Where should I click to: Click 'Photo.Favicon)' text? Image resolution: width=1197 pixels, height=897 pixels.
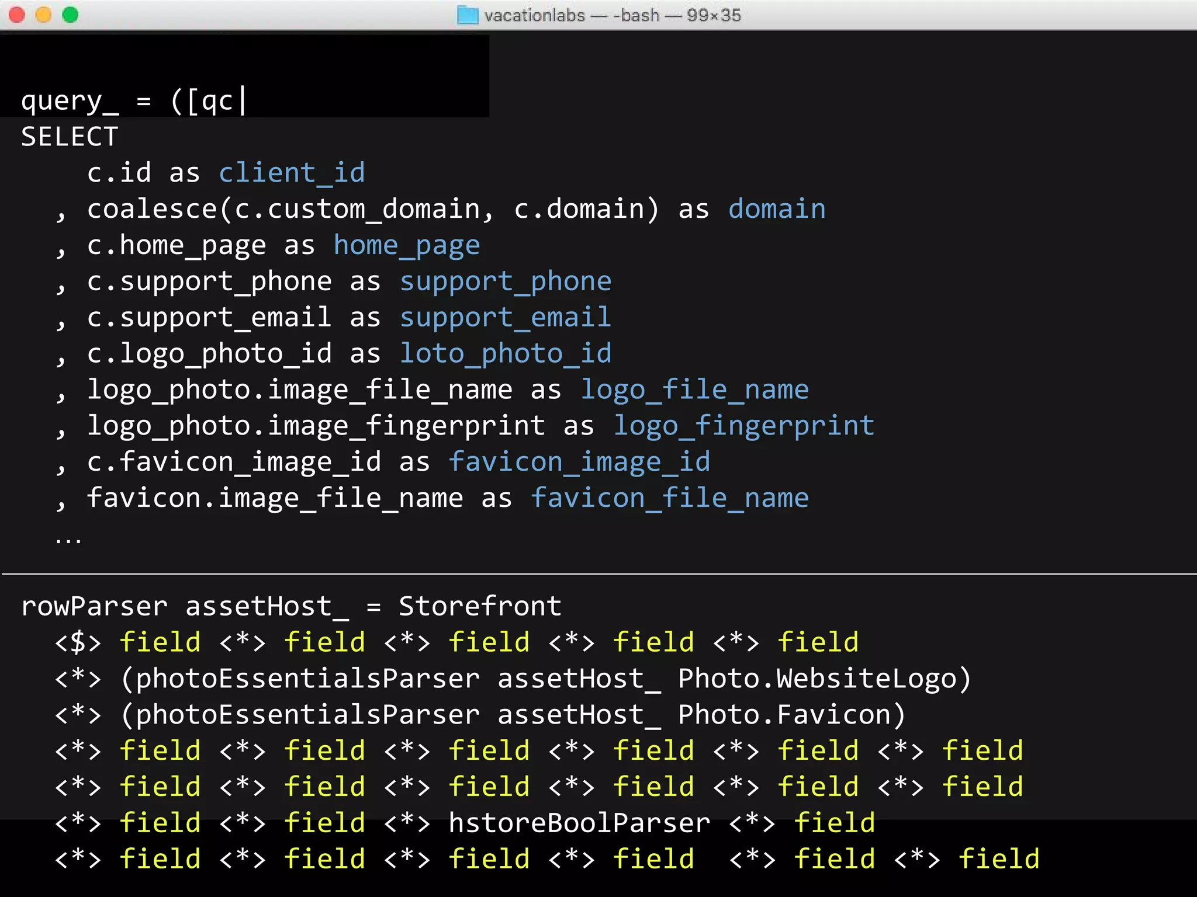792,715
